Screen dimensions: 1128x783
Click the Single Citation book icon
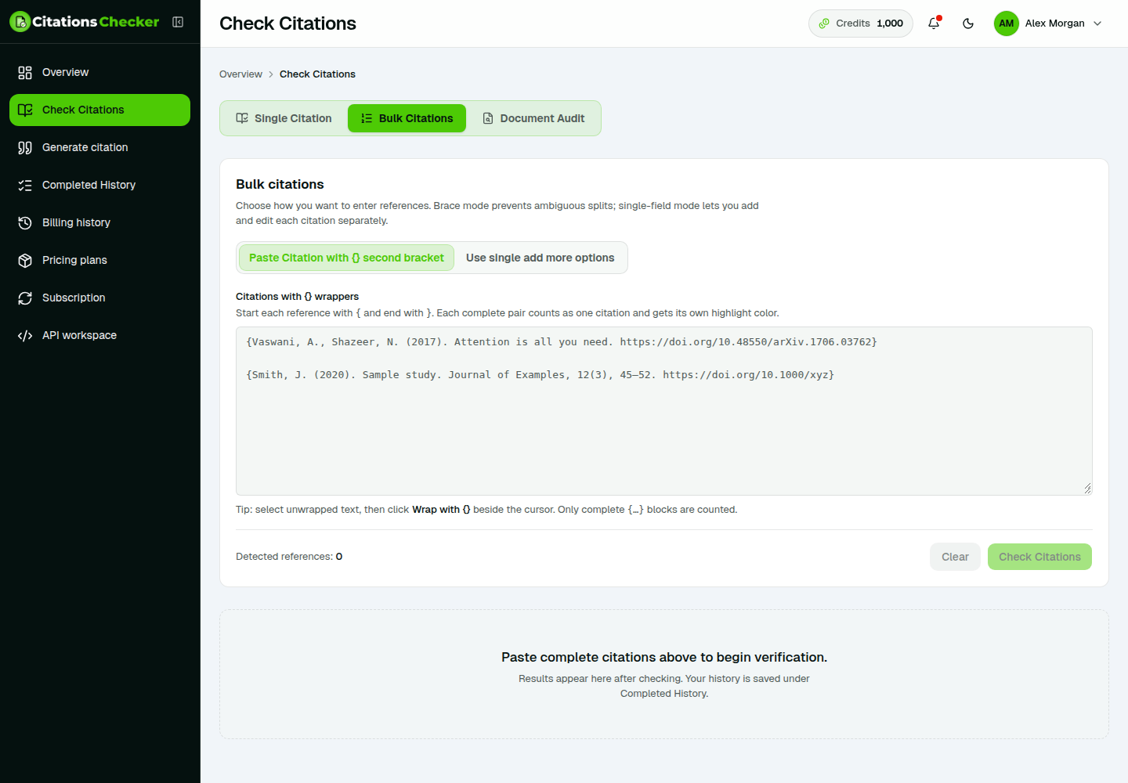[x=242, y=118]
